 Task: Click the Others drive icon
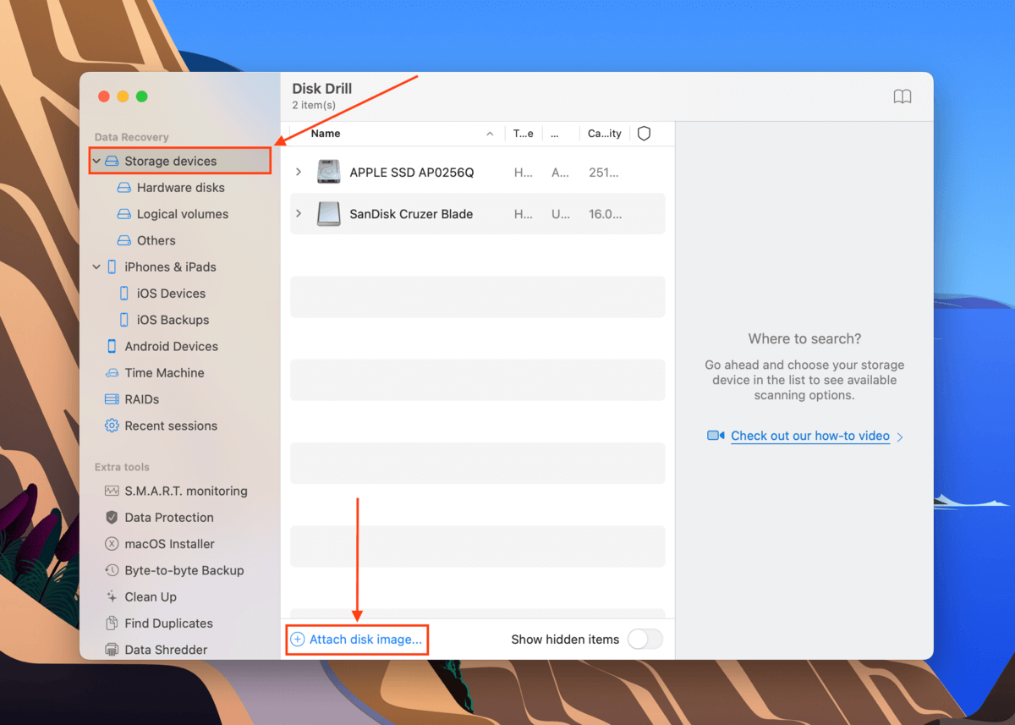click(x=124, y=240)
